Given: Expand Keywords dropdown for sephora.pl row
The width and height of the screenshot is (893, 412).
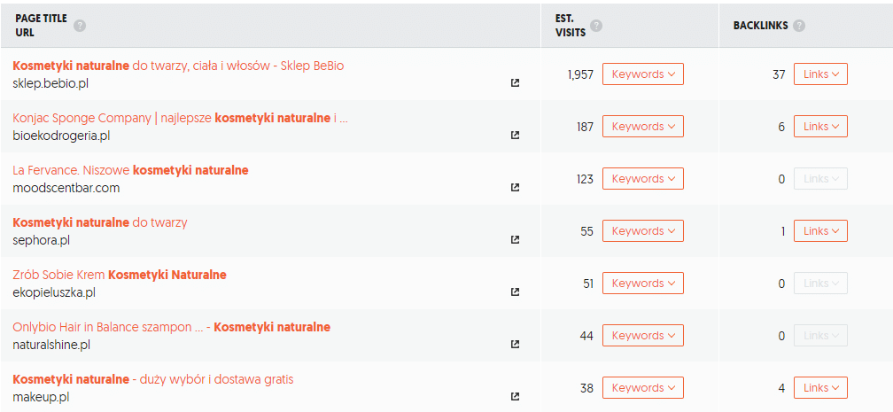Looking at the screenshot, I should point(643,230).
